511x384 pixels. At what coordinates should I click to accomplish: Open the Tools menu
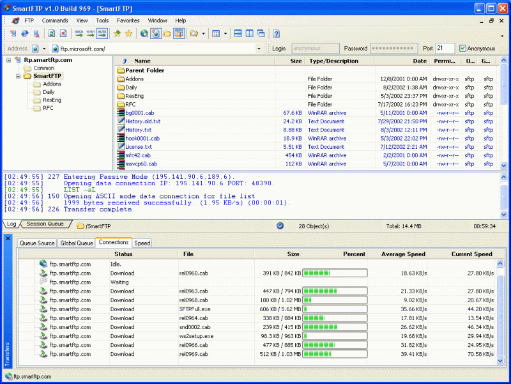tap(102, 20)
